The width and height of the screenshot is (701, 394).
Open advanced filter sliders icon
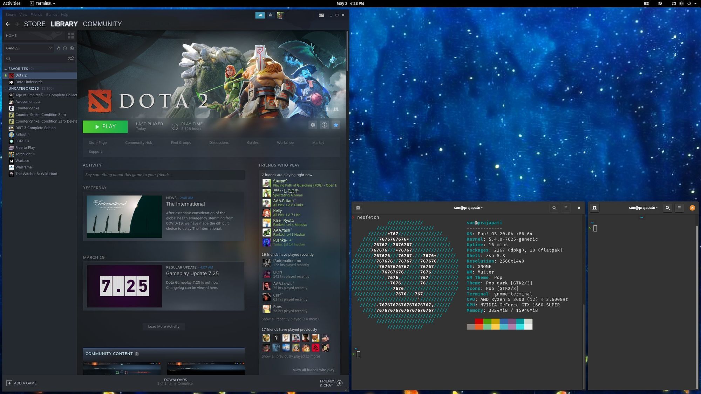point(71,58)
